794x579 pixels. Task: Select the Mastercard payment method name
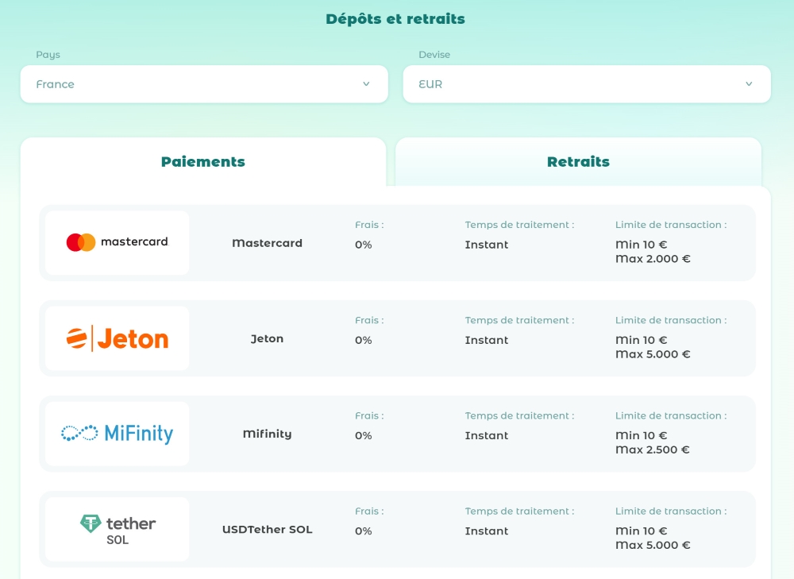pyautogui.click(x=267, y=243)
